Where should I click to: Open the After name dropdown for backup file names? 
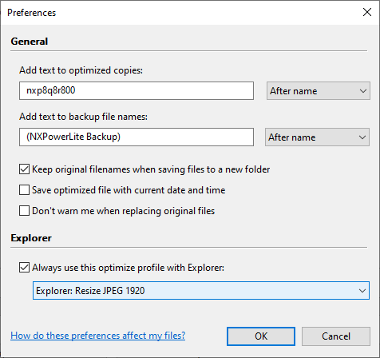point(317,137)
